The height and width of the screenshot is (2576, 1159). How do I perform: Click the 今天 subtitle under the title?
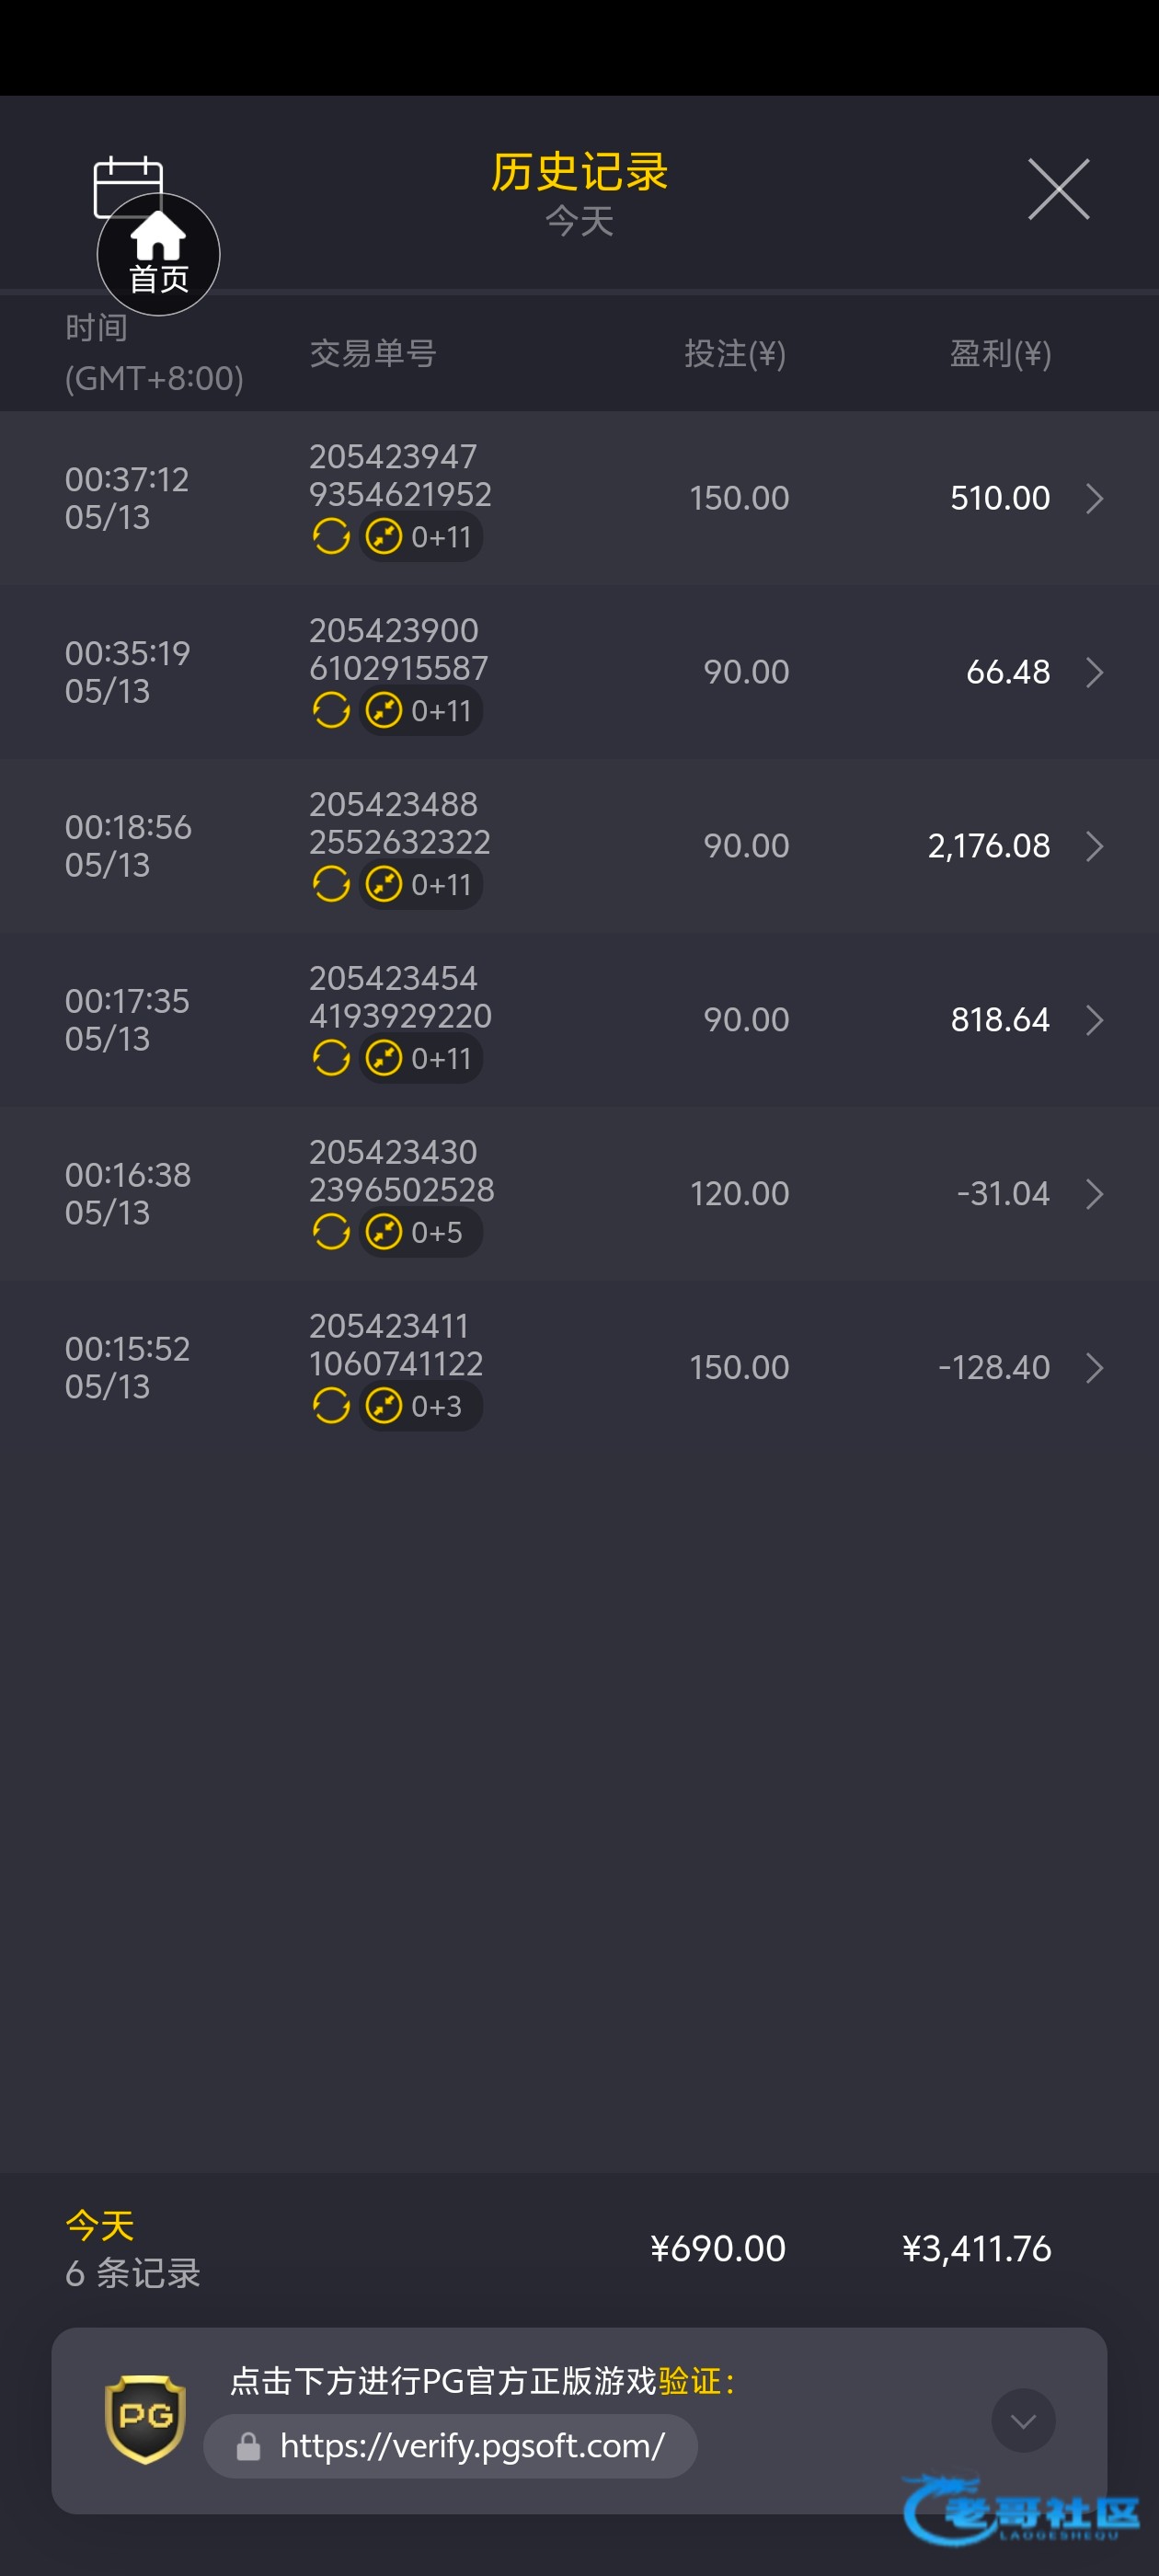click(579, 221)
